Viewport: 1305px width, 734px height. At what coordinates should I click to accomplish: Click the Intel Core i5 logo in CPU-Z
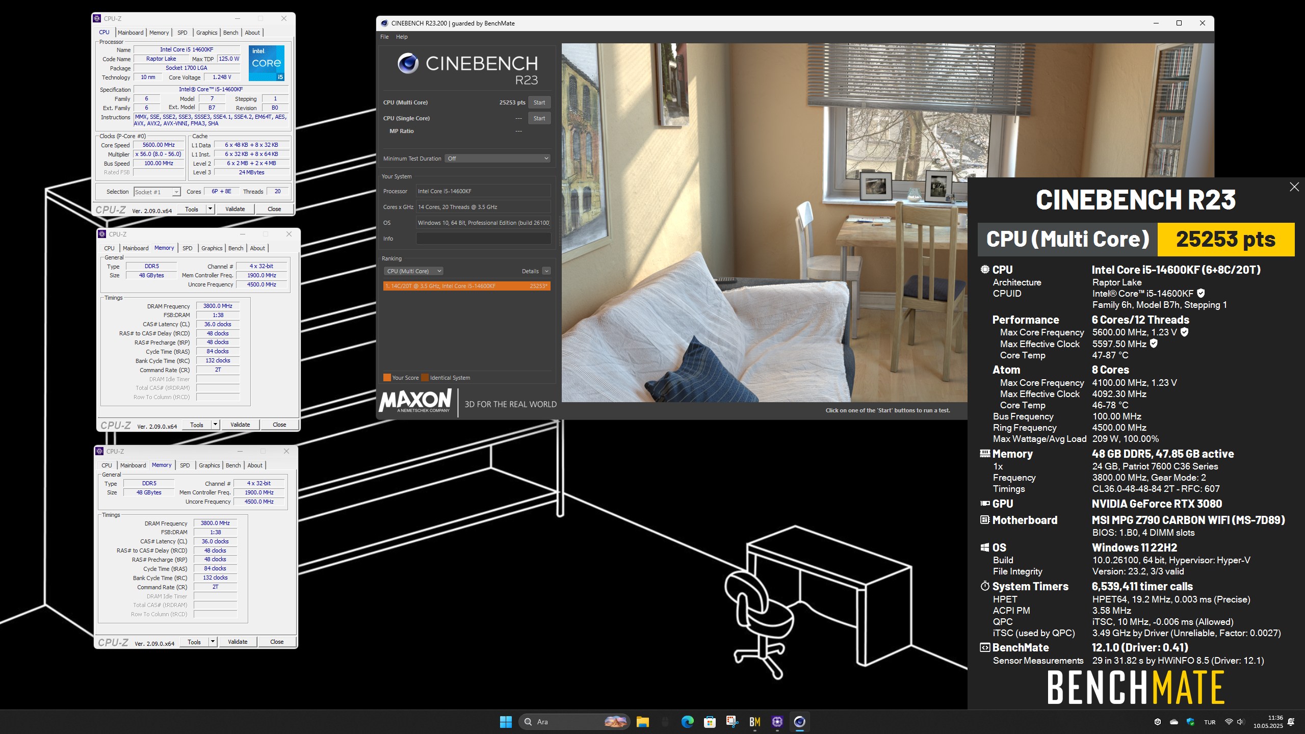(x=266, y=63)
